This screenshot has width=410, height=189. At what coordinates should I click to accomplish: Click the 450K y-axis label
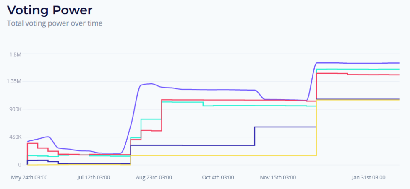click(15, 137)
